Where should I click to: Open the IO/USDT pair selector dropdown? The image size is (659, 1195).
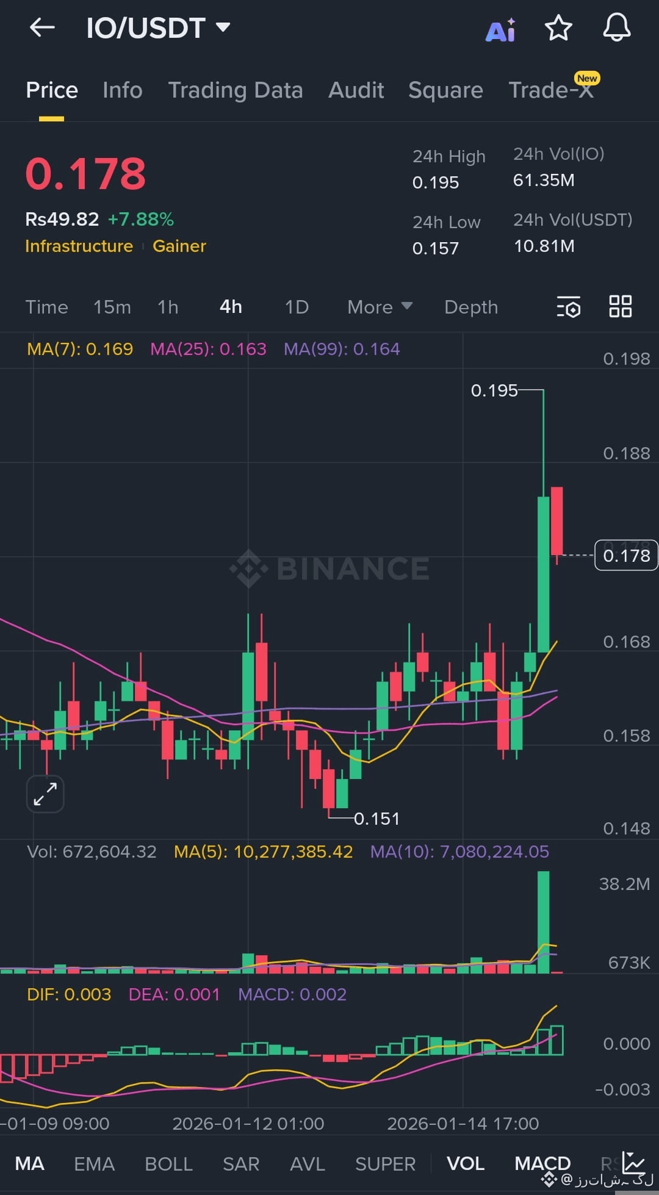[158, 28]
